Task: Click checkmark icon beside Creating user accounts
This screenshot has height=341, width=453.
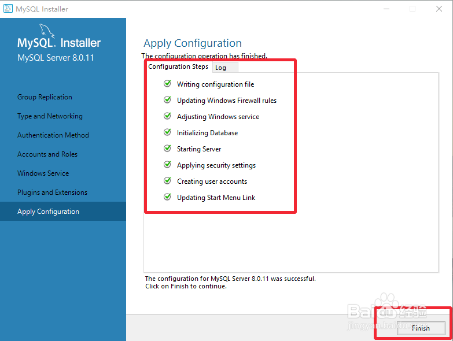Action: pos(167,180)
